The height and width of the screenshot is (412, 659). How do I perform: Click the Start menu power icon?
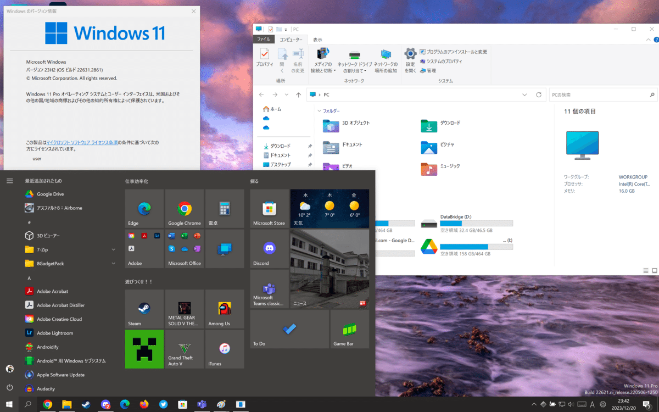pyautogui.click(x=9, y=387)
